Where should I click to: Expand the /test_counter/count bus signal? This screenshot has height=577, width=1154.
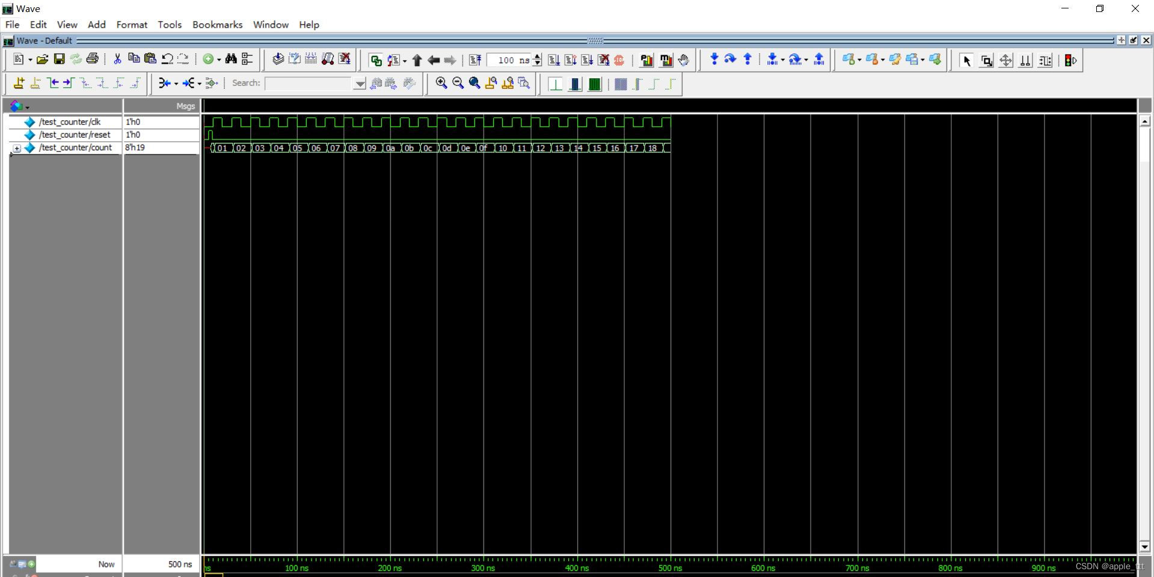point(17,148)
